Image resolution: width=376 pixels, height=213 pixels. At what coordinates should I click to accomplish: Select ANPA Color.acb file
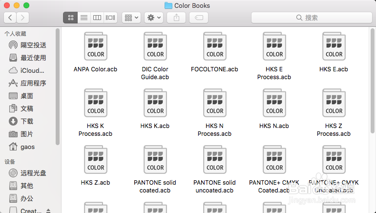tap(95, 52)
